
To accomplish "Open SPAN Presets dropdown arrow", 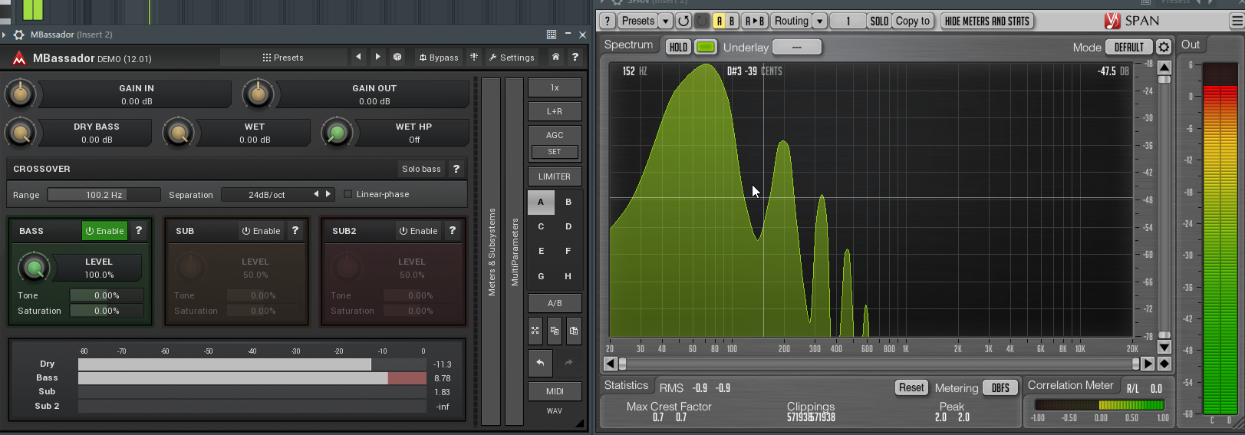I will coord(666,21).
